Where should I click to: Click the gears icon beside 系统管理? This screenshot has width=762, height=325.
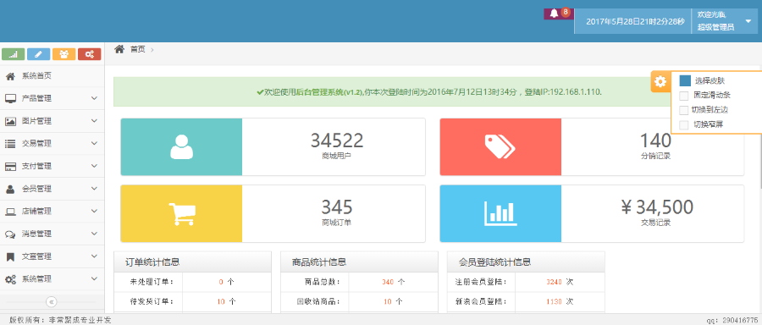coord(10,279)
